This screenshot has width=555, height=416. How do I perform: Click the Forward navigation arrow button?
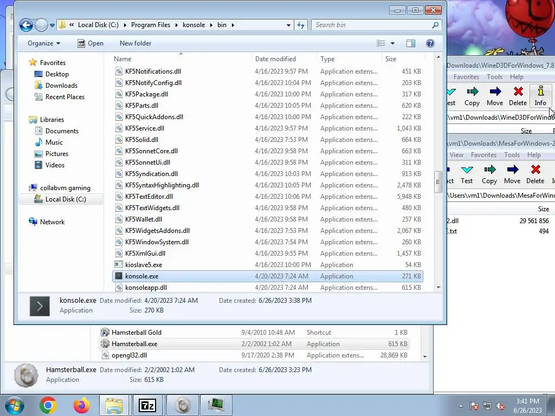pos(41,25)
